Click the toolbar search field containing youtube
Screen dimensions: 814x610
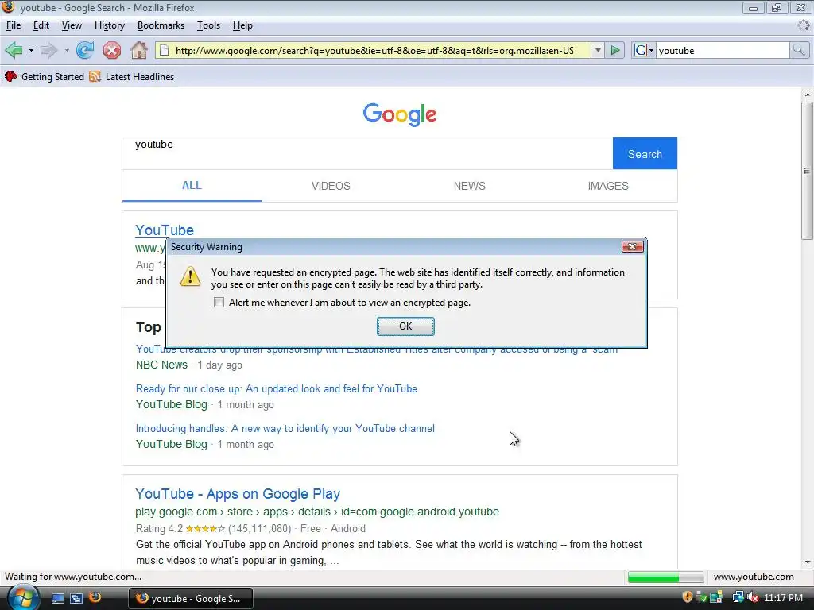coord(723,50)
